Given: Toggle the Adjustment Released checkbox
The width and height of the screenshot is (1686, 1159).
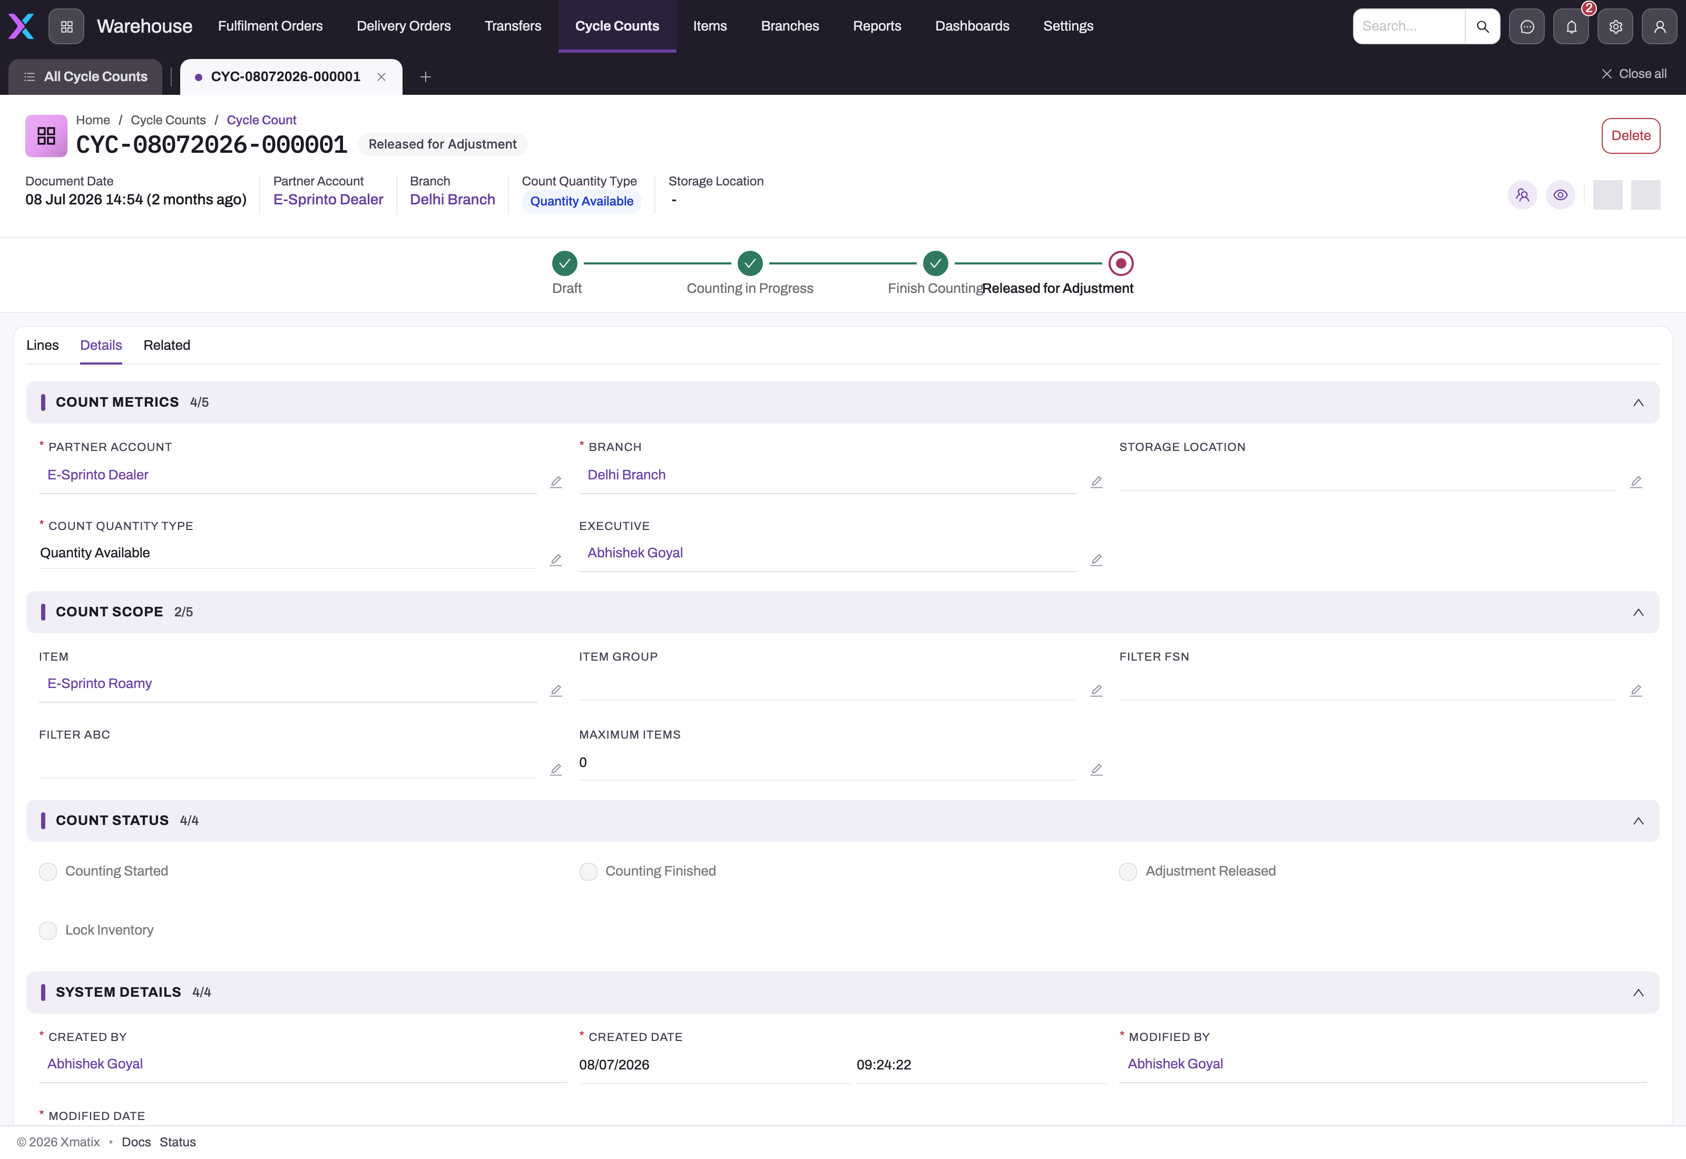Looking at the screenshot, I should (x=1128, y=871).
